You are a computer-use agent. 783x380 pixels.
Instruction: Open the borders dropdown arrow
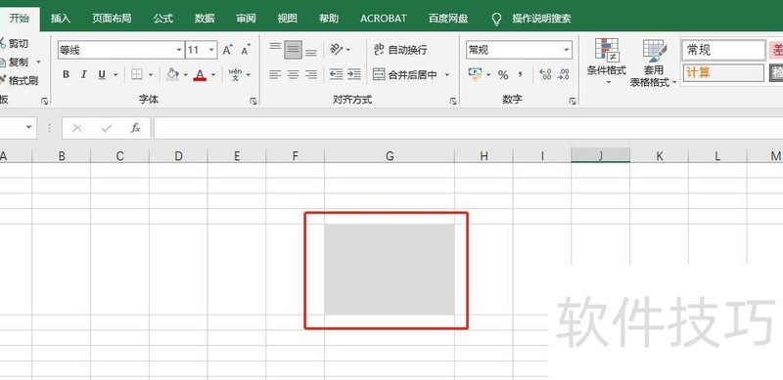click(150, 75)
